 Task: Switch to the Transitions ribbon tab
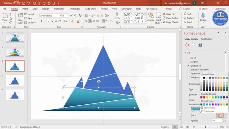[x=59, y=9]
